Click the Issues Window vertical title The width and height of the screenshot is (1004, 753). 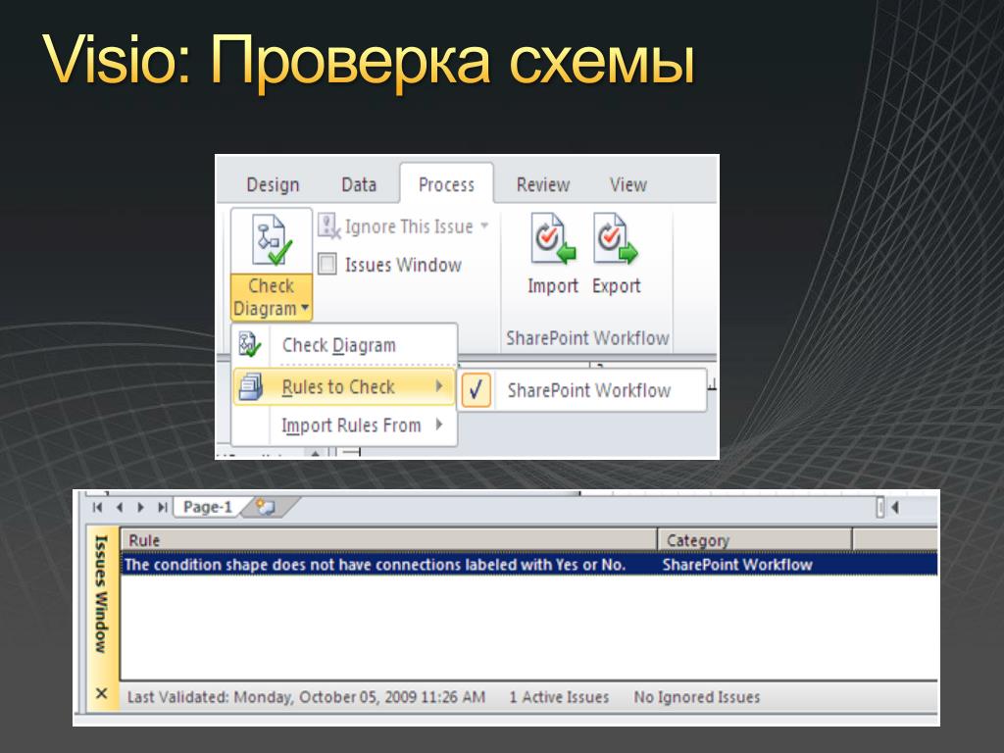click(x=101, y=593)
